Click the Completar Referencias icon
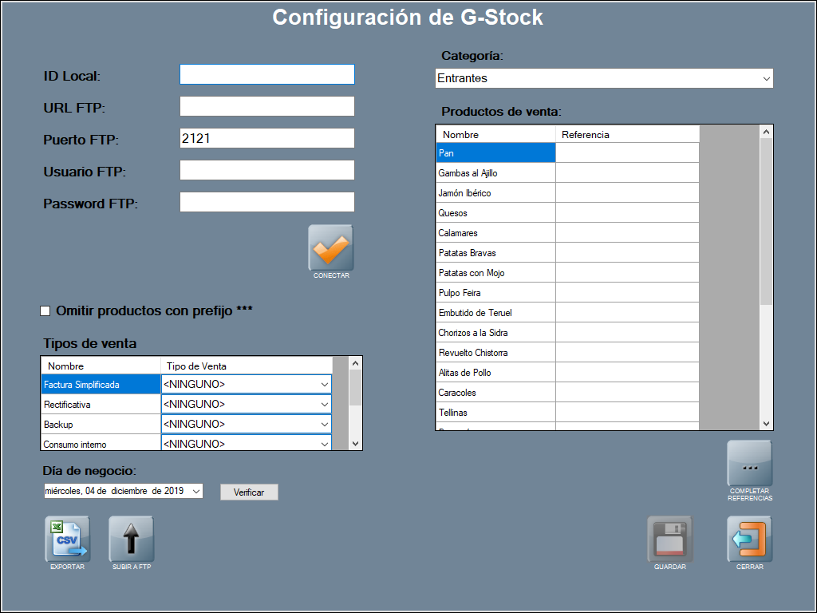Screen dimensions: 817x613 (x=749, y=464)
